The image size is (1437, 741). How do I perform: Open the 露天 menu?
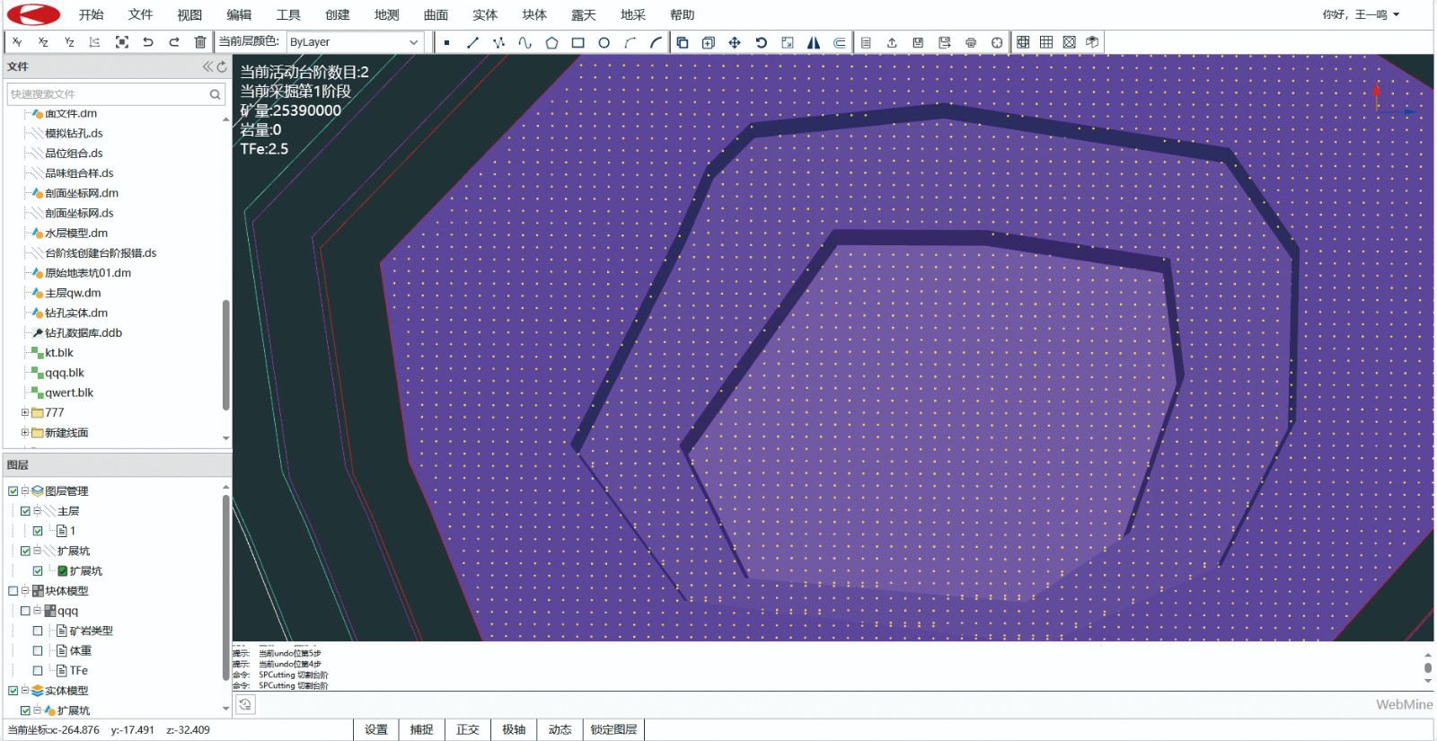coord(584,14)
